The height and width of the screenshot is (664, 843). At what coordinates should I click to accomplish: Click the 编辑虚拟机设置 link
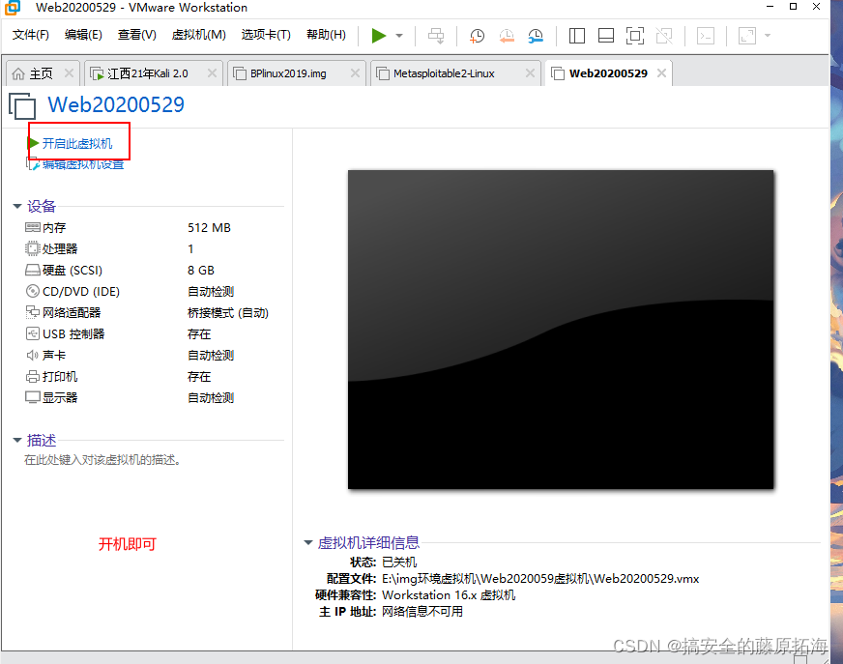coord(83,164)
